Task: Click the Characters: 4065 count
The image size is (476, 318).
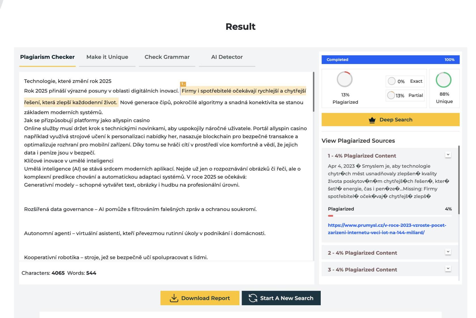Action: tap(43, 273)
